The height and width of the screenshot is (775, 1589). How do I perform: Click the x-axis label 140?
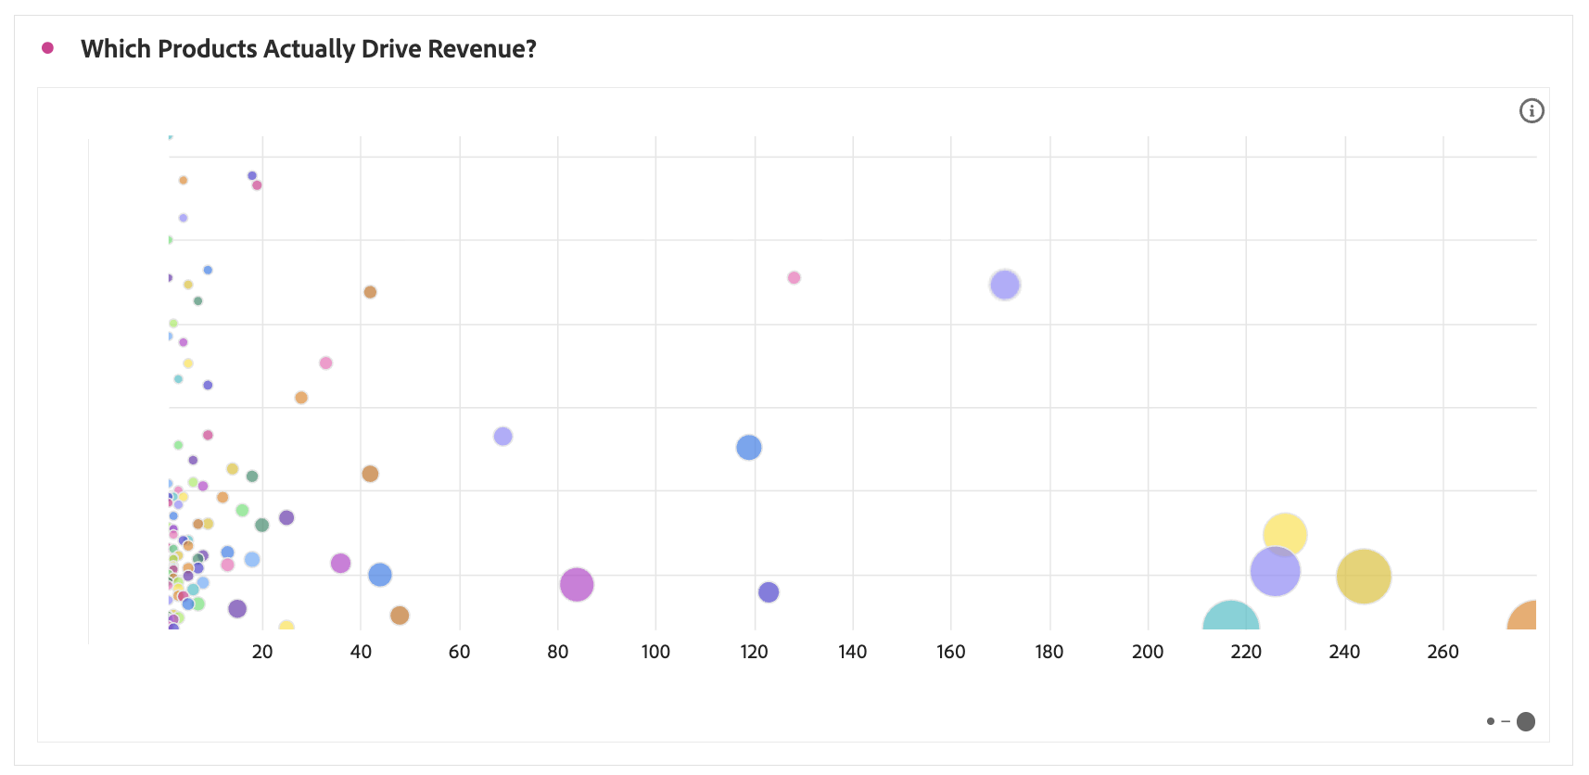(853, 652)
